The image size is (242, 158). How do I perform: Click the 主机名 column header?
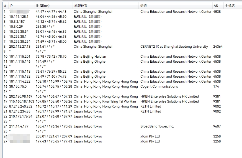pyautogui.click(x=230, y=6)
